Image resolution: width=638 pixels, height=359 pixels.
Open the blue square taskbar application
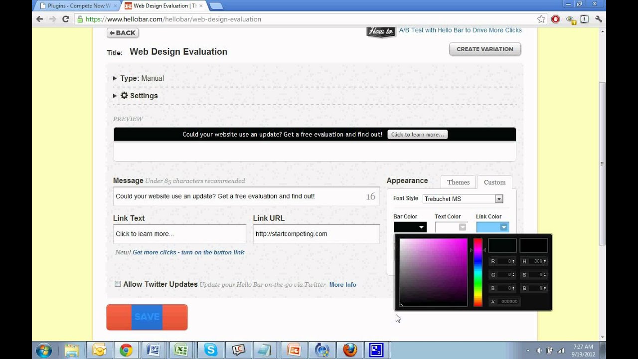[376, 351]
